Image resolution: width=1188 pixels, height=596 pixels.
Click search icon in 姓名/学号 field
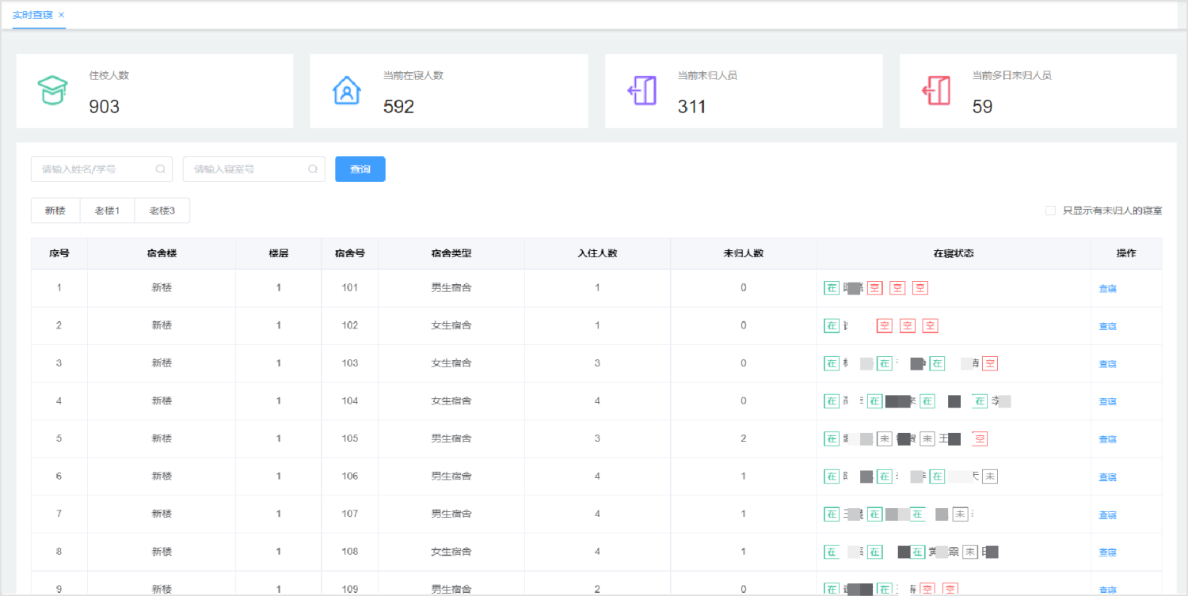[x=160, y=169]
